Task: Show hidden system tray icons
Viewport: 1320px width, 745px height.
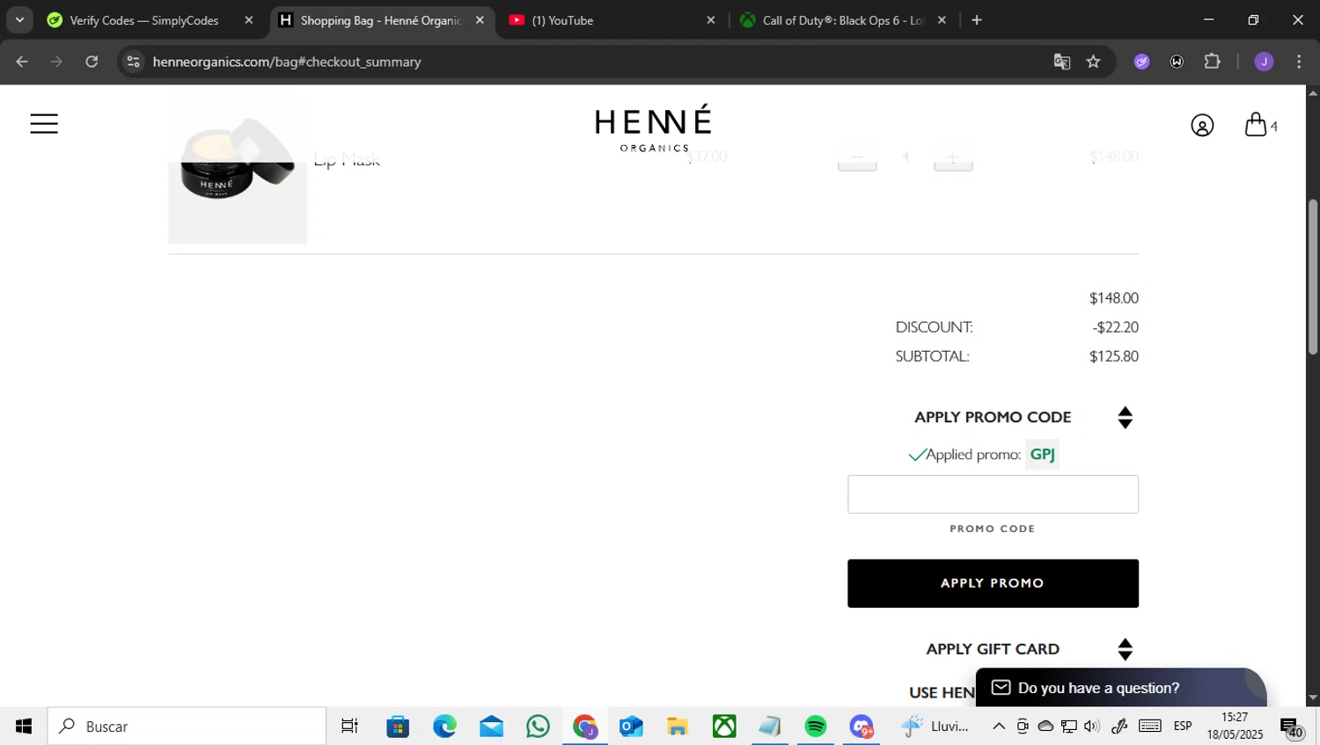Action: tap(999, 727)
